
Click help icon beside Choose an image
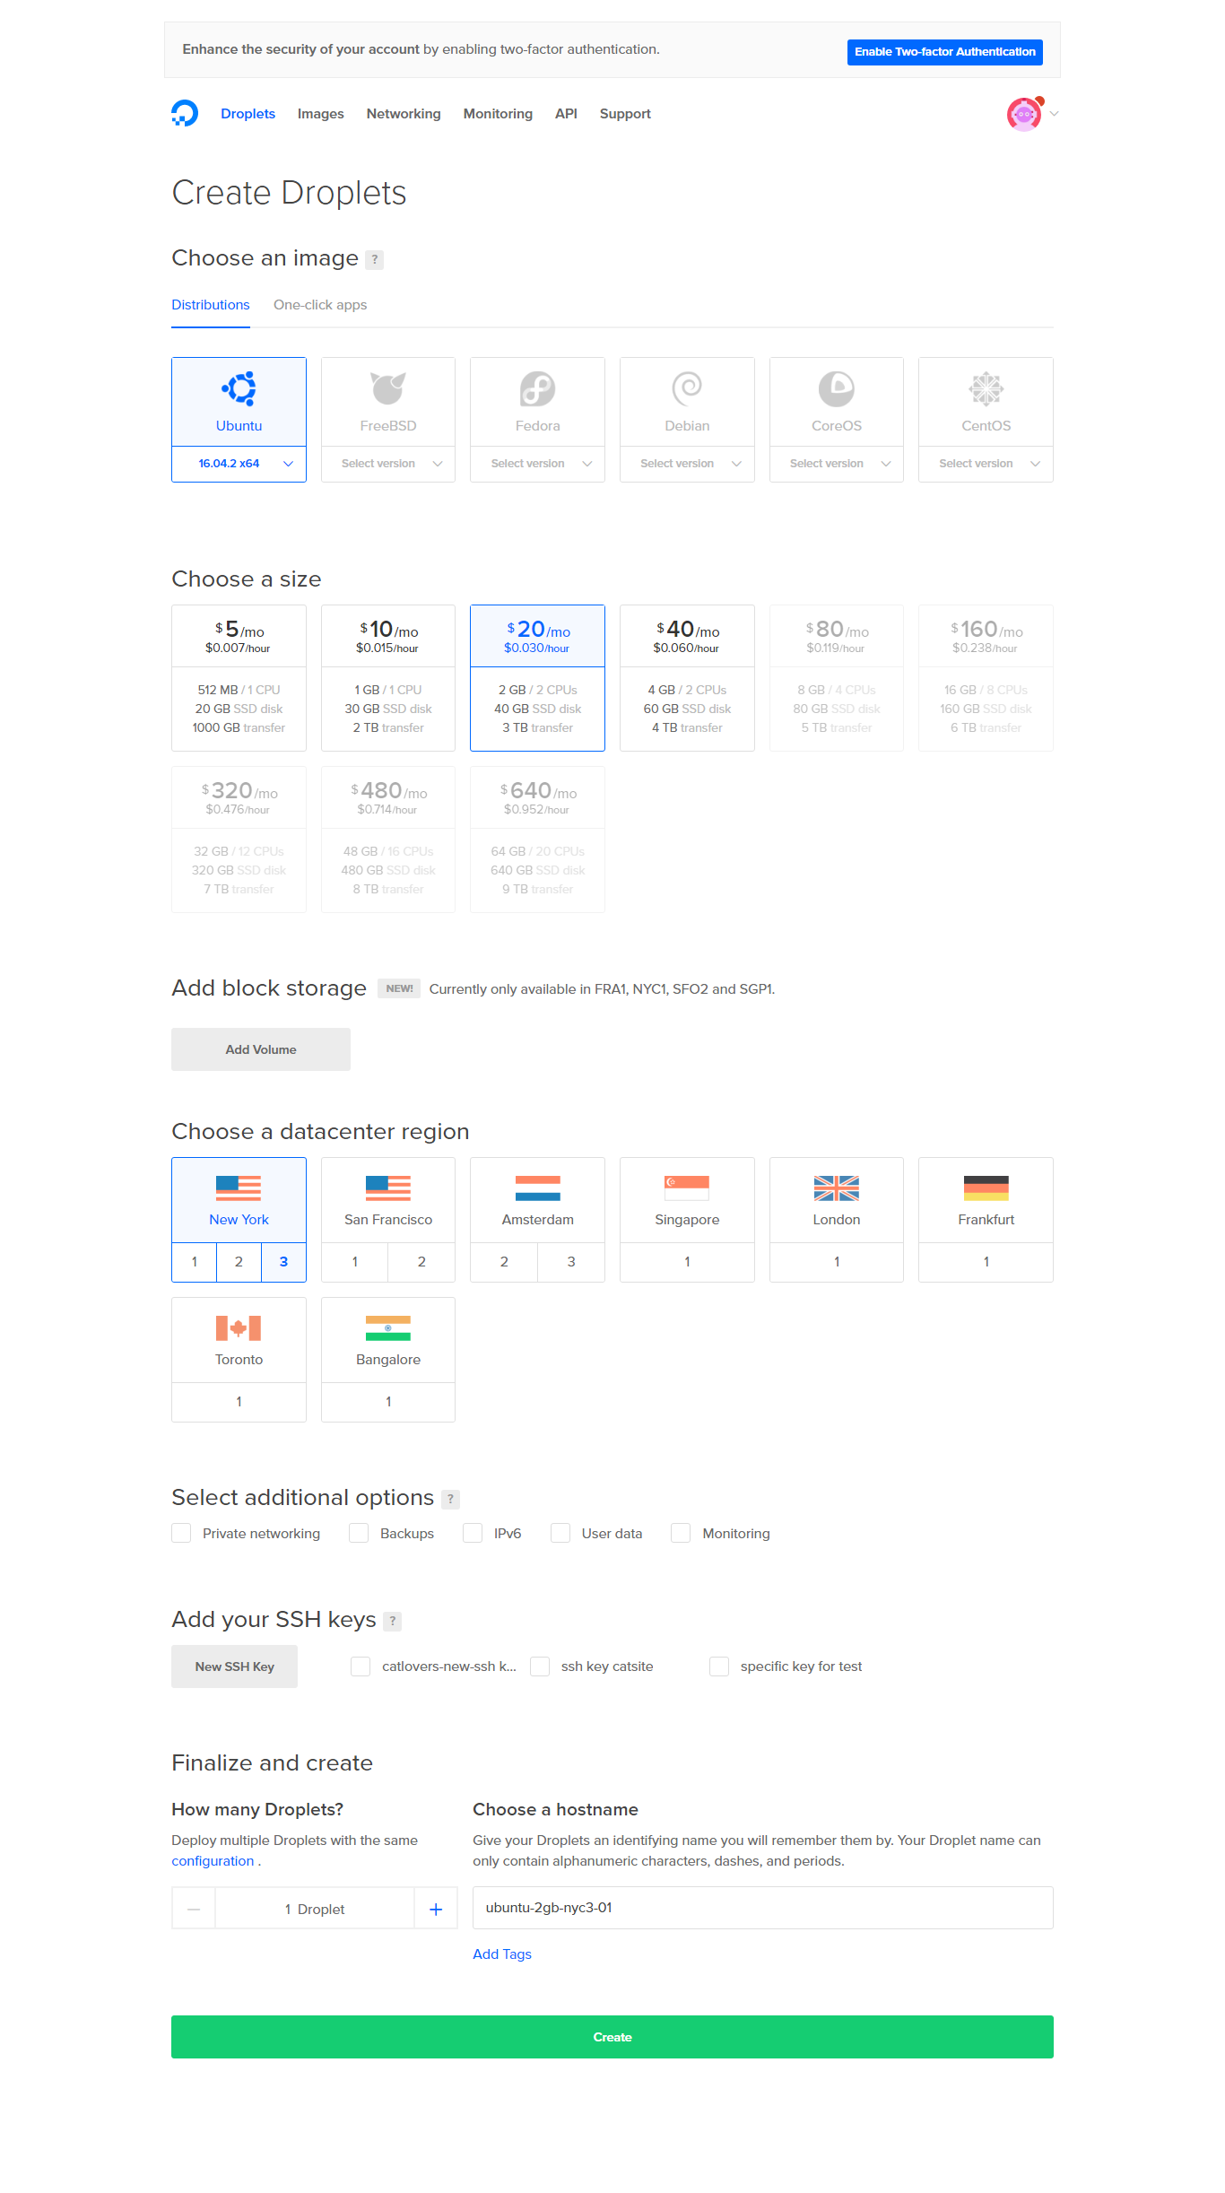(375, 259)
